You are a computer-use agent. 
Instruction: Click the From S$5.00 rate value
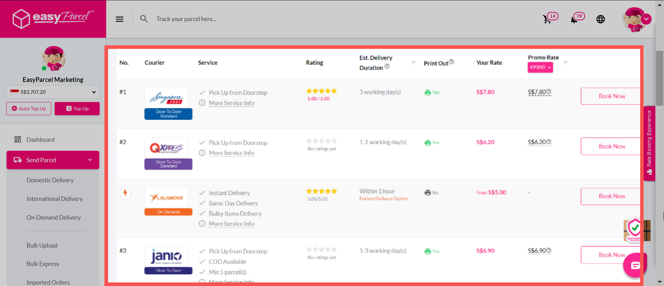click(491, 192)
